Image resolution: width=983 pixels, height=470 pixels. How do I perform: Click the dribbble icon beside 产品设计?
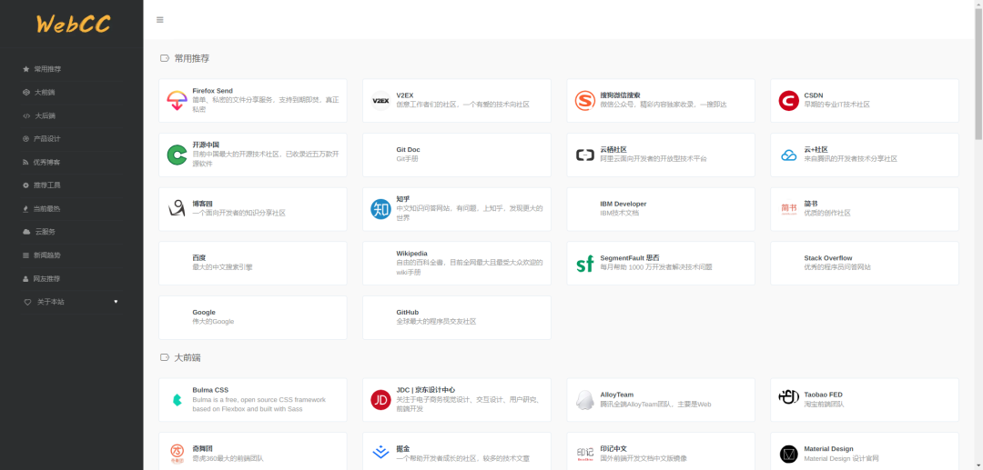coord(25,139)
